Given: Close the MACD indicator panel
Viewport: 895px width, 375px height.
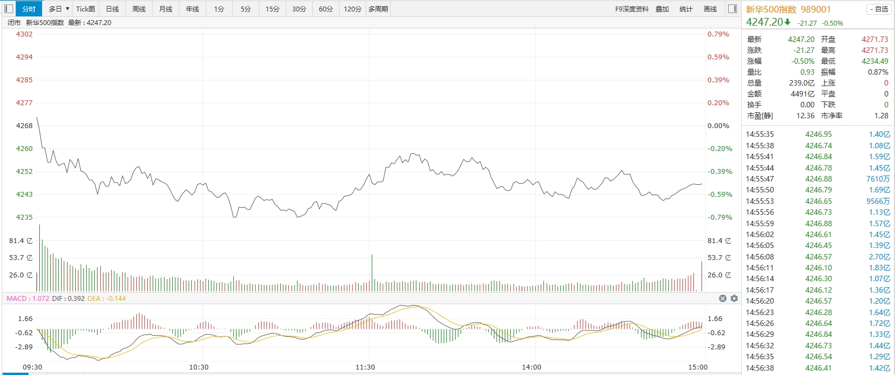Looking at the screenshot, I should (723, 298).
